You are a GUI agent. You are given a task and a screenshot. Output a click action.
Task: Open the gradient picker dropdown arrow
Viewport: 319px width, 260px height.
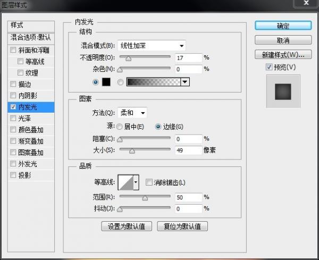pyautogui.click(x=184, y=82)
